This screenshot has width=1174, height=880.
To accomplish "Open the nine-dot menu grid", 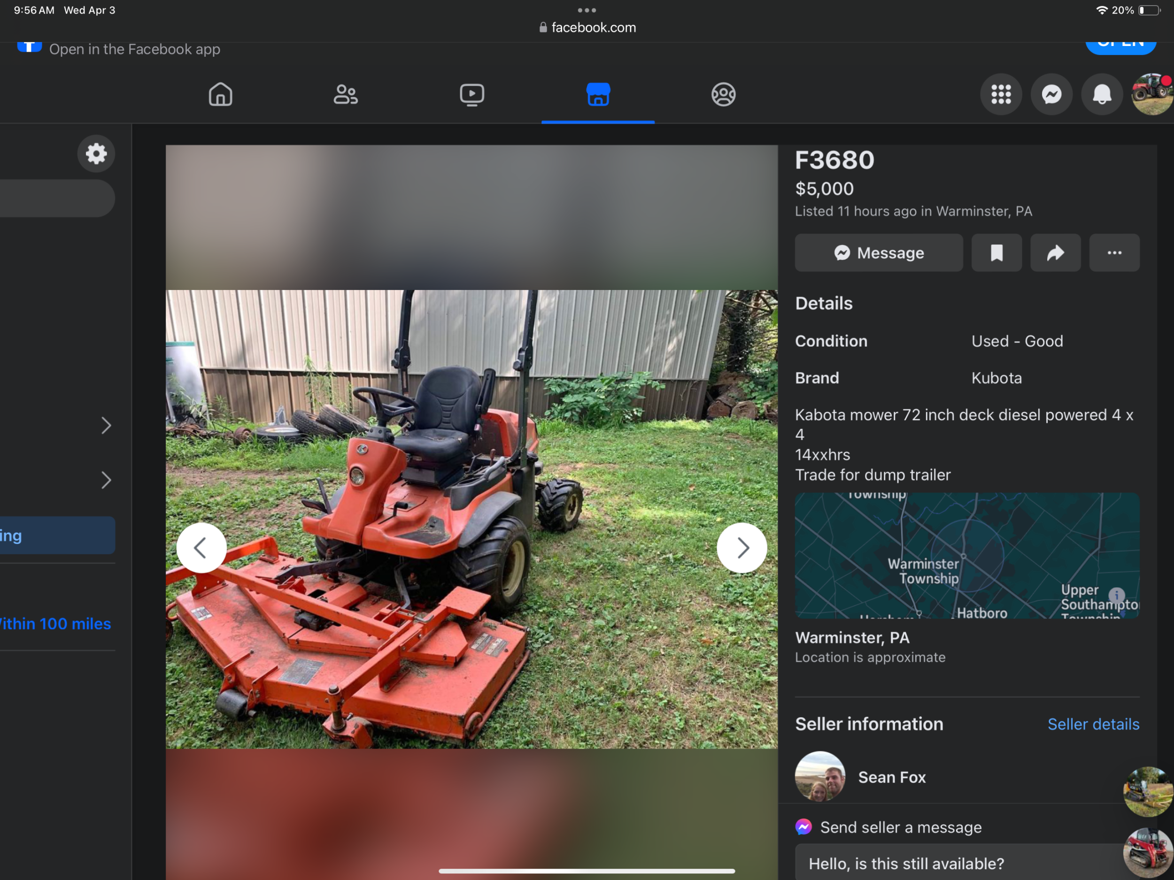I will (1001, 95).
